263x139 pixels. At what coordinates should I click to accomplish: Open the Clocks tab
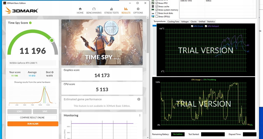pyautogui.click(x=194, y=21)
